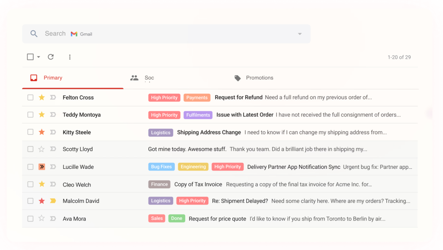Click High Priority label on Lucille Wade email
Image resolution: width=443 pixels, height=250 pixels.
228,167
